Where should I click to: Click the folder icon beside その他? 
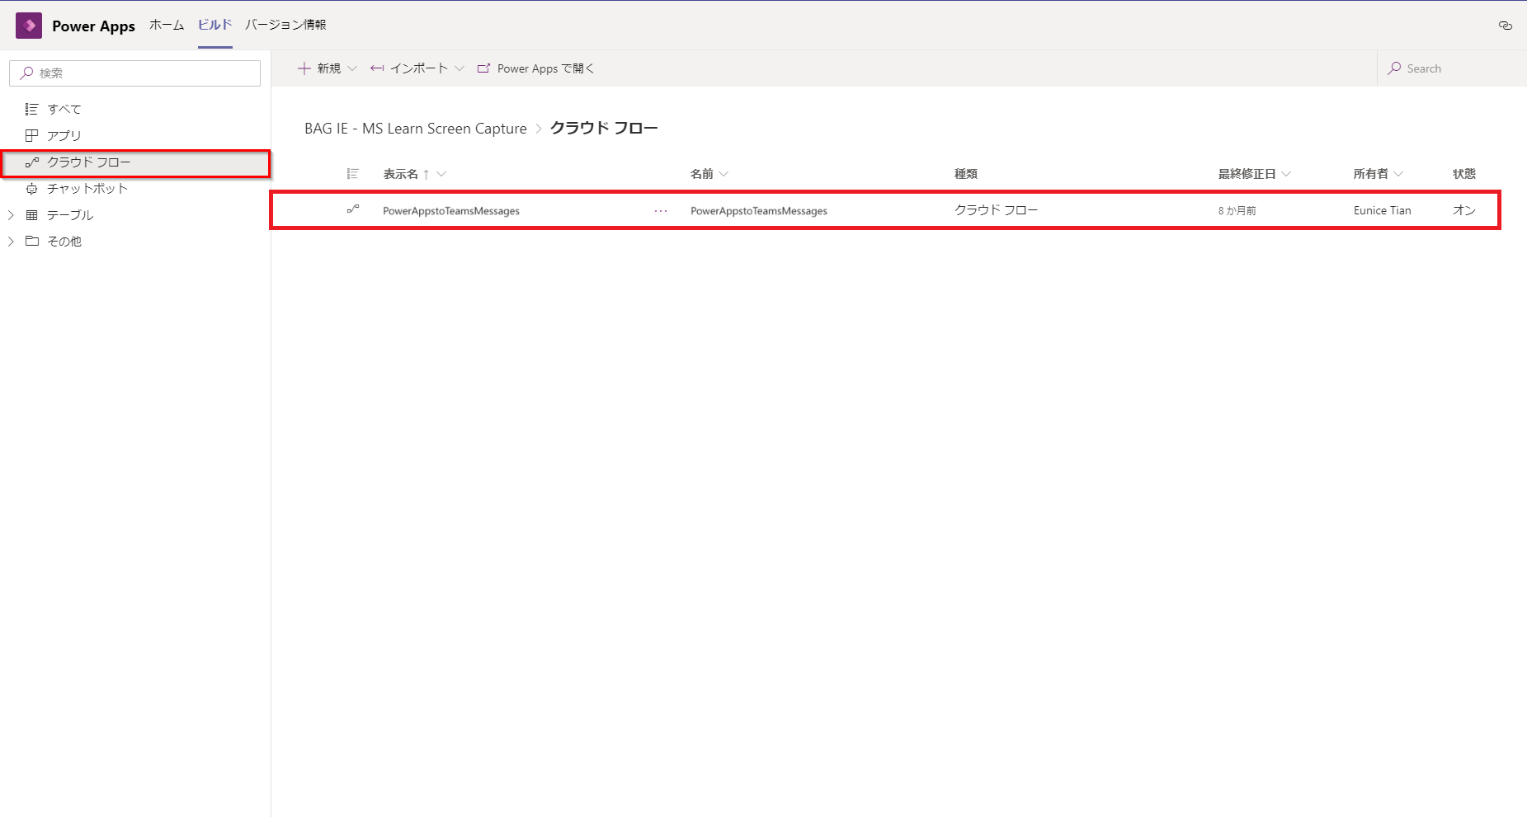tap(31, 242)
